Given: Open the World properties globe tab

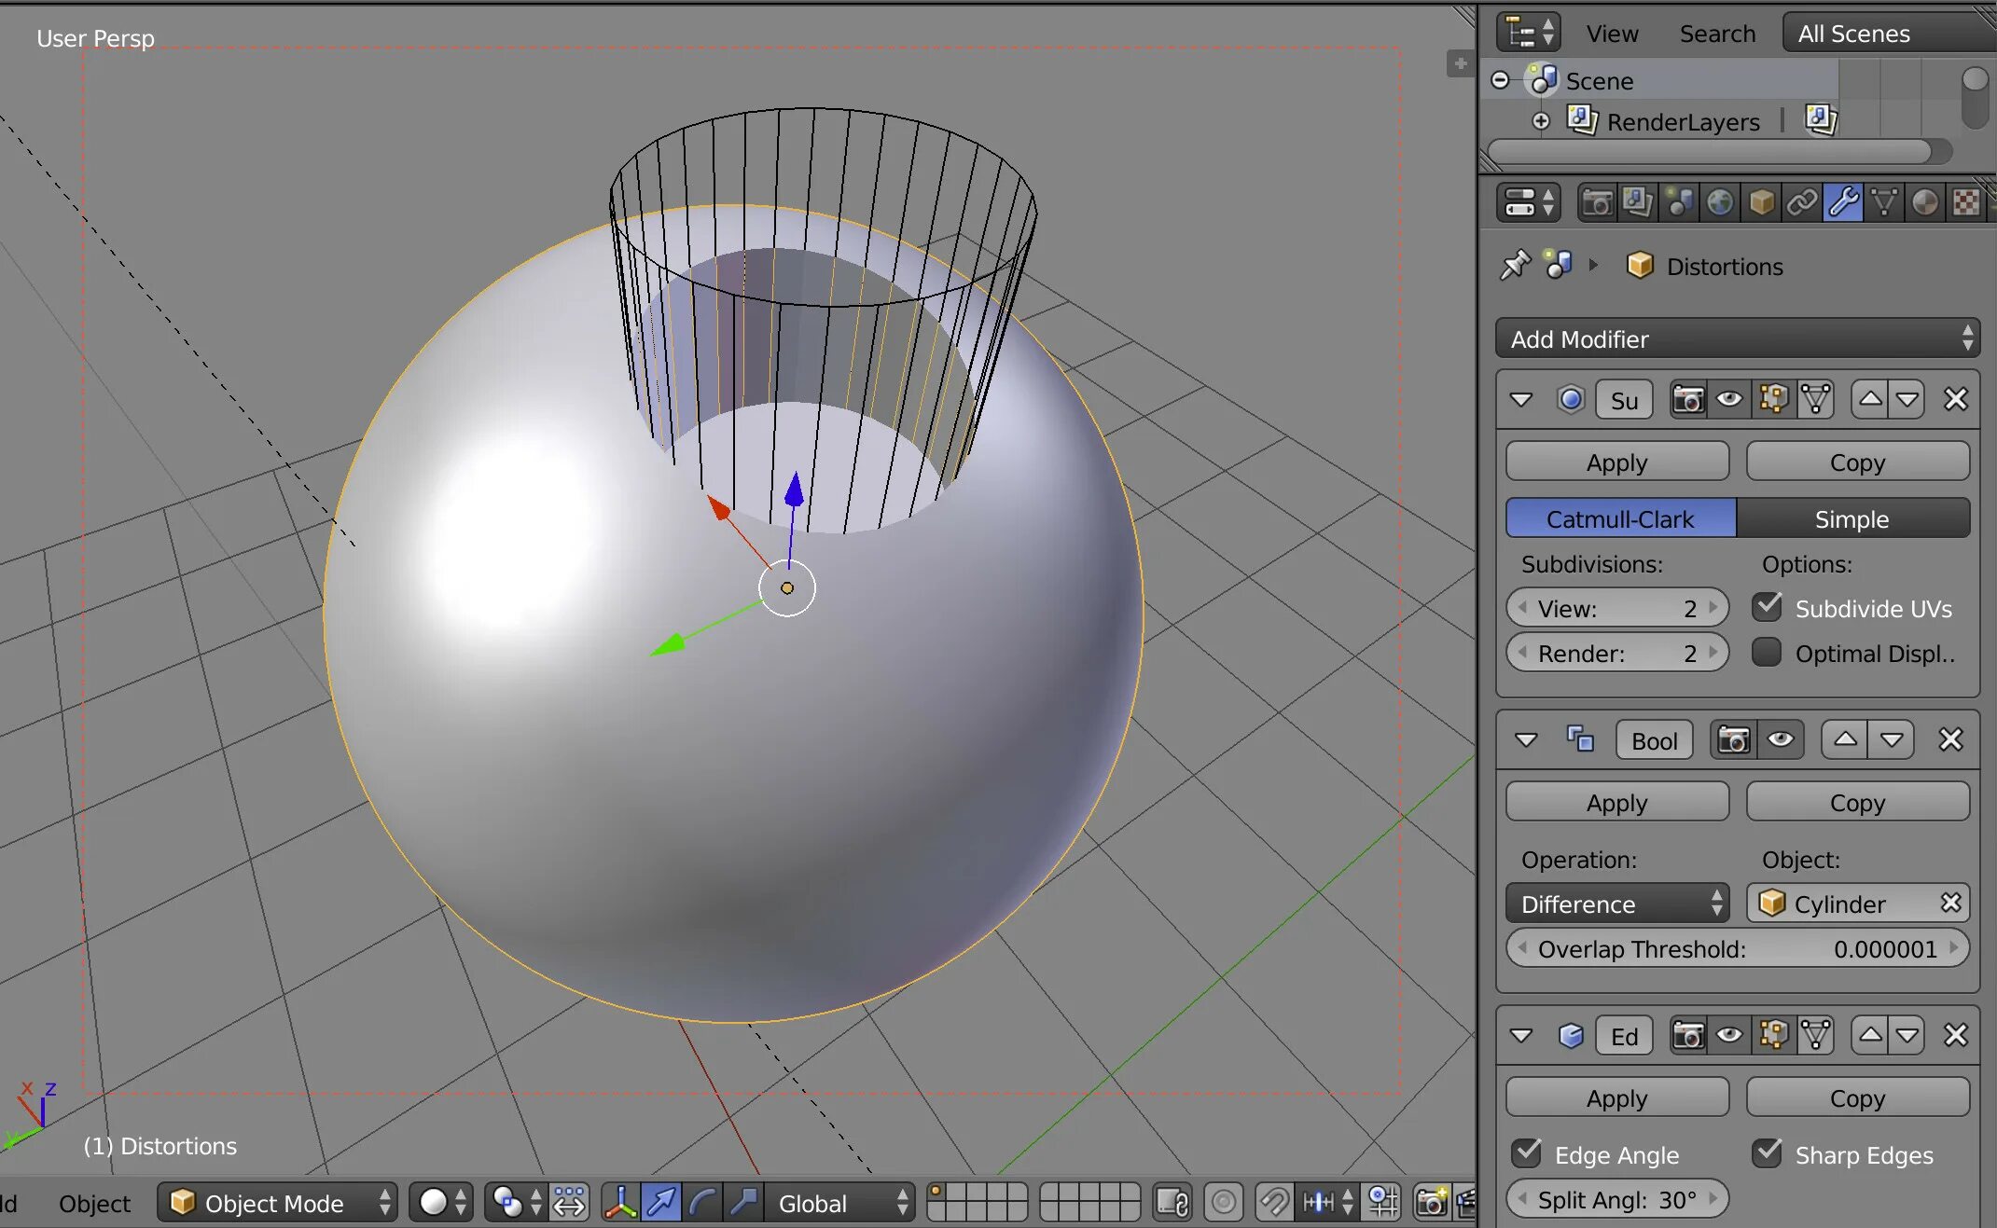Looking at the screenshot, I should 1720,202.
